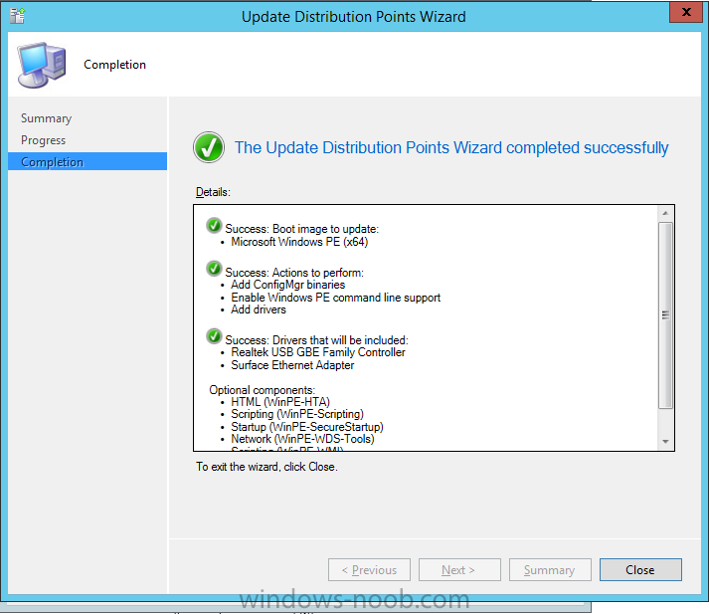Viewport: 709px width, 614px height.
Task: Click 'HTML (WinPE-HTA)' line
Action: (280, 402)
